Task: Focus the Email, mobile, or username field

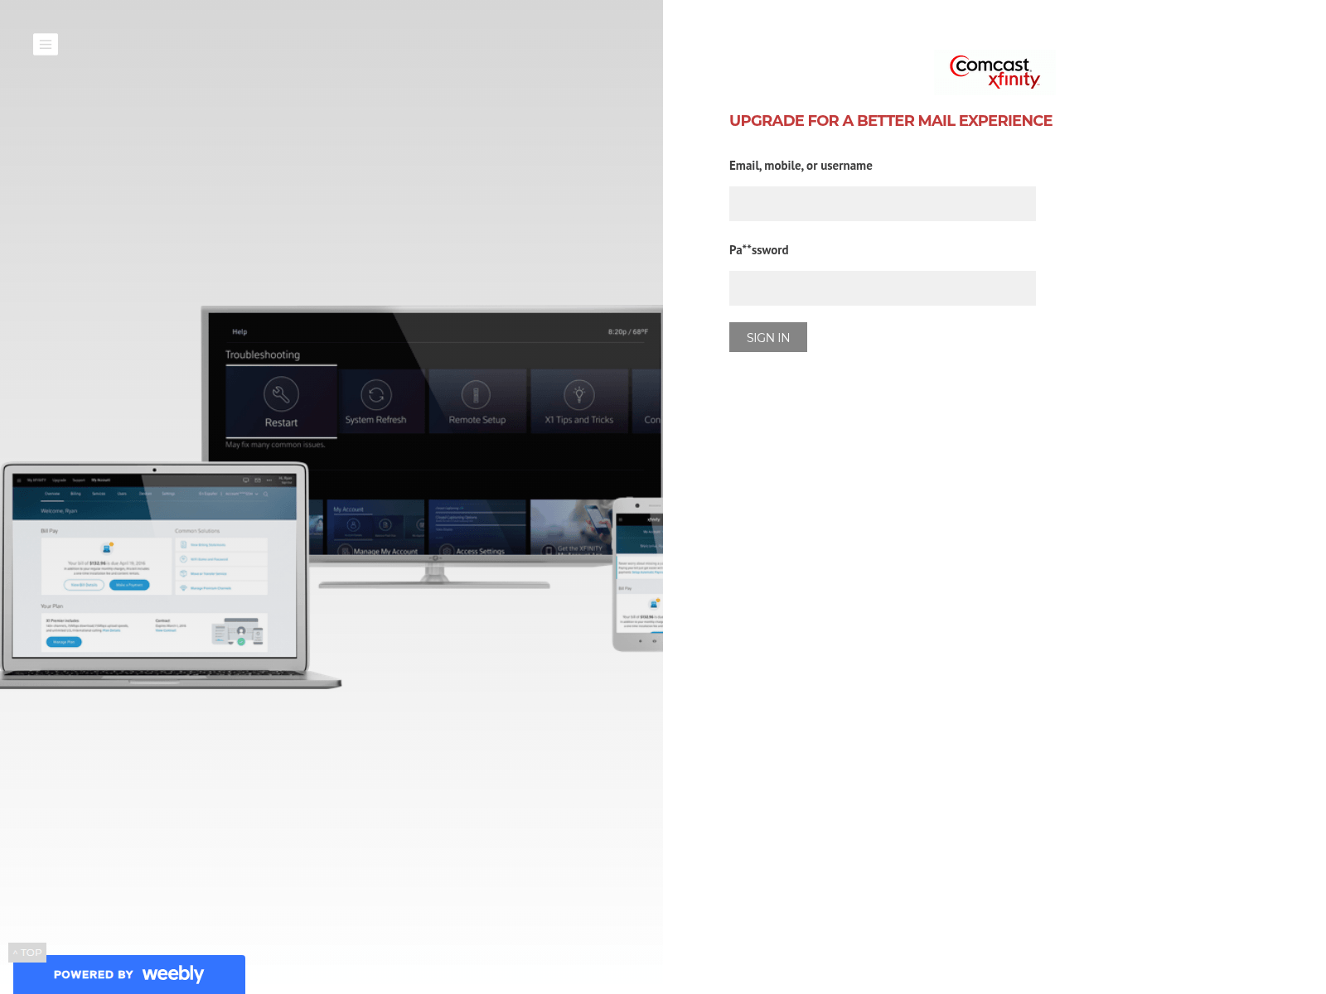Action: pyautogui.click(x=883, y=204)
